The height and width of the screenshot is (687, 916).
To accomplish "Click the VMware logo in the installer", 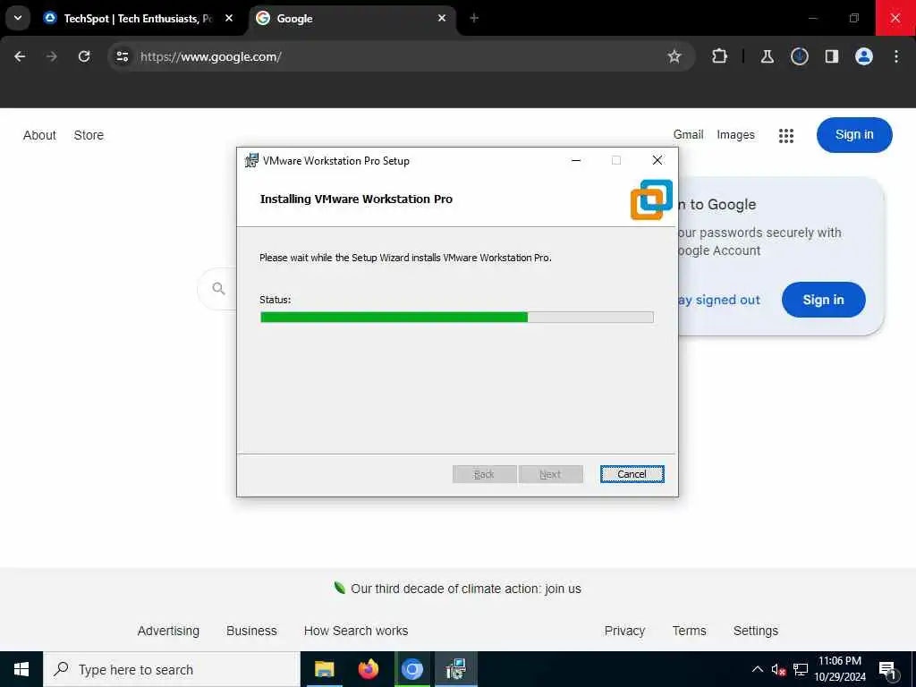I will coord(651,199).
